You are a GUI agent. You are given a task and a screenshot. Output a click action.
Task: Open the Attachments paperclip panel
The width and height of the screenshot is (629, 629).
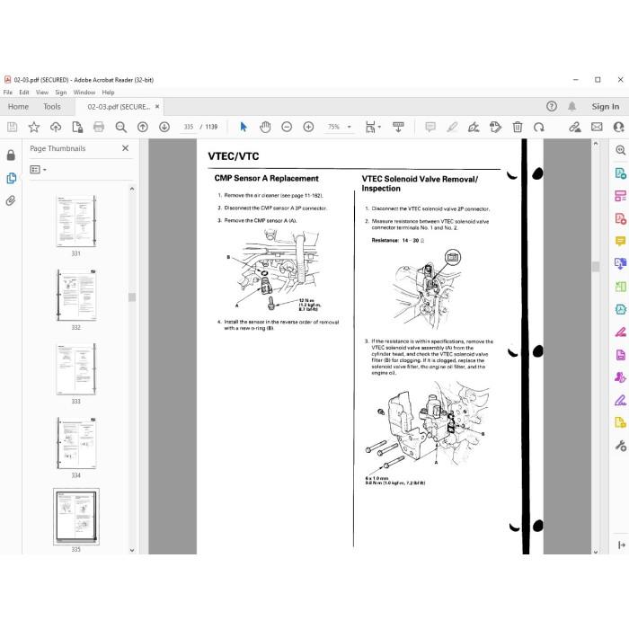(x=11, y=200)
